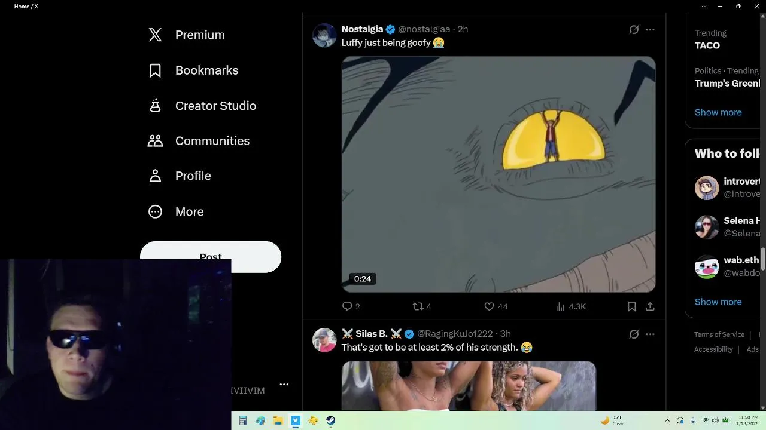
Task: Repost Nostalgia's post showing 4 reposts
Action: pos(422,306)
